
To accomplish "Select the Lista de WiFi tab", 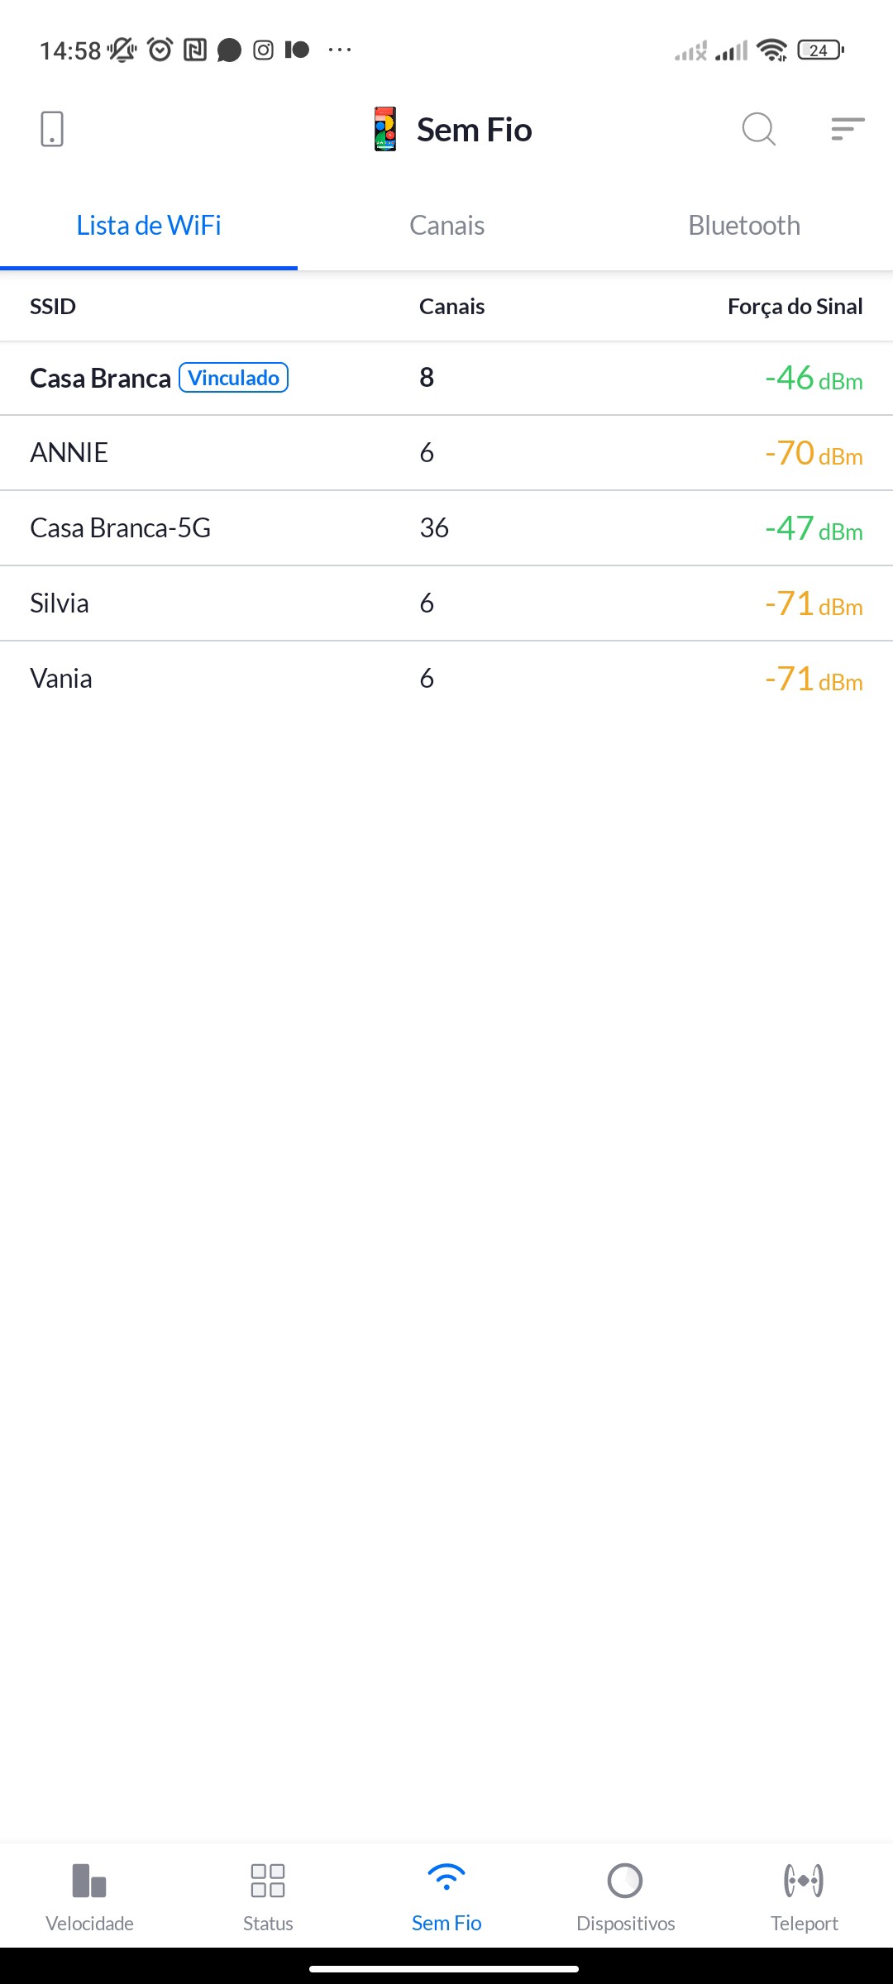I will coord(149,226).
